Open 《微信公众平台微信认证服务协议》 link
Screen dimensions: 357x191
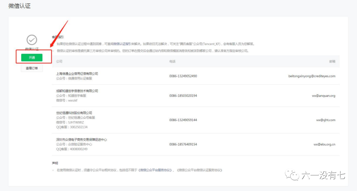199,170
